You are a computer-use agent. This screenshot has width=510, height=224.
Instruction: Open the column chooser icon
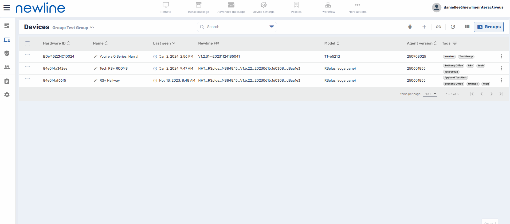tap(467, 26)
